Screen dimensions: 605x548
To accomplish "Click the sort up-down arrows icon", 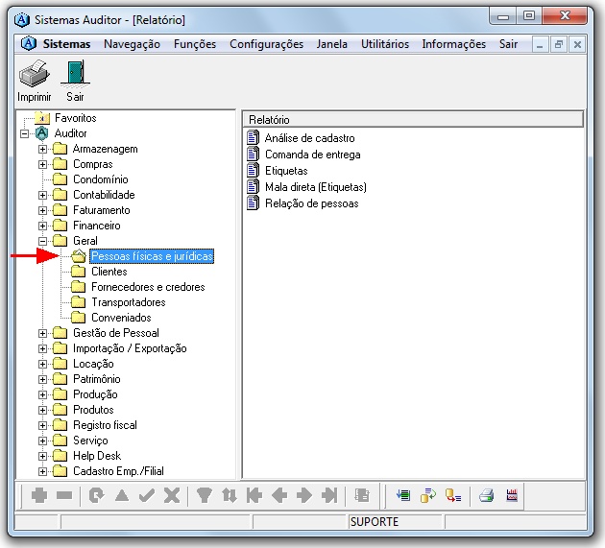I will point(230,495).
